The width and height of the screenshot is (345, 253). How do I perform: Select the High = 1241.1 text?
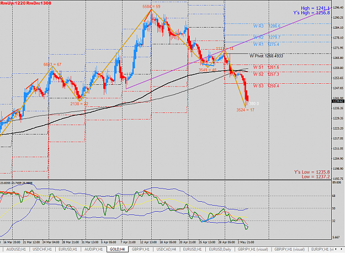coord(315,8)
